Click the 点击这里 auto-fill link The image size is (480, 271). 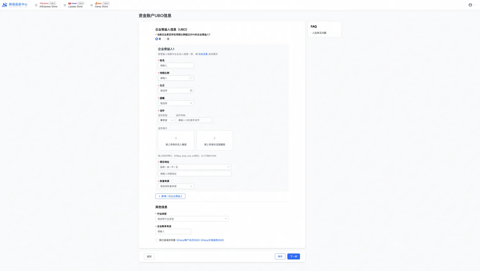pos(203,54)
